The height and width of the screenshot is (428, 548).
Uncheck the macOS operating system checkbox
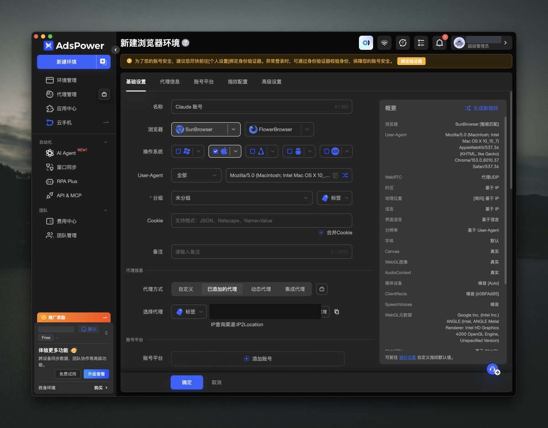click(x=216, y=151)
